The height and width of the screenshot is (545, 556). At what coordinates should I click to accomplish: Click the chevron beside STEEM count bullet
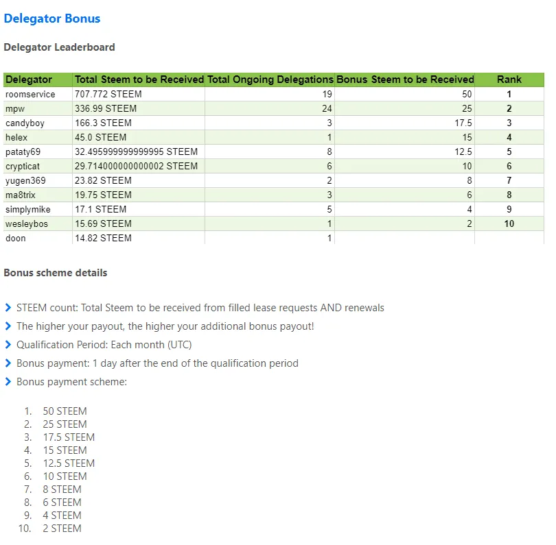[x=8, y=308]
